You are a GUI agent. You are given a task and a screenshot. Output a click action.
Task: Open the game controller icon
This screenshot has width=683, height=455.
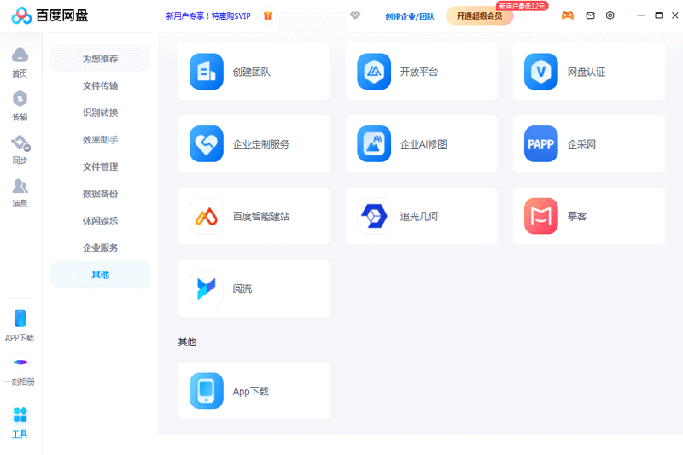[567, 15]
